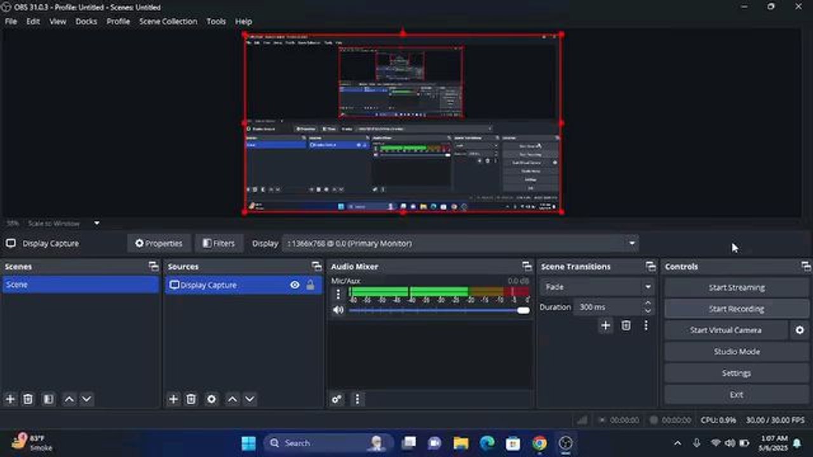This screenshot has width=813, height=457.
Task: Open Display Capture Filters button
Action: pos(218,243)
